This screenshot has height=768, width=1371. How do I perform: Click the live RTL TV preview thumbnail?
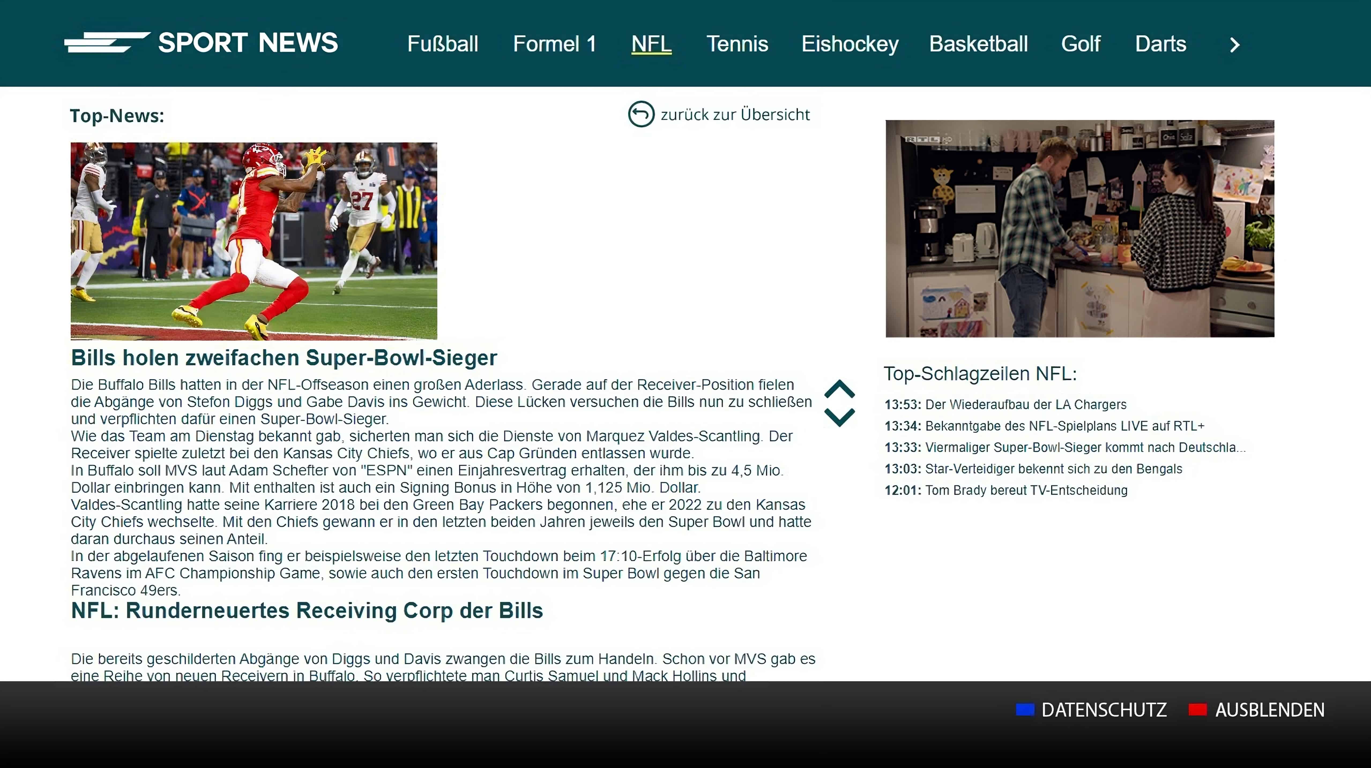tap(1079, 229)
